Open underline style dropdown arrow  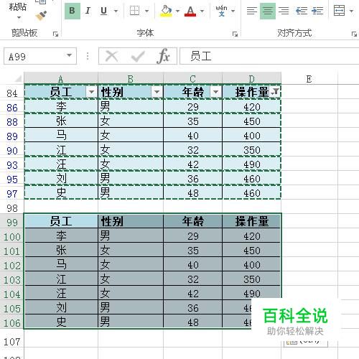tap(116, 11)
